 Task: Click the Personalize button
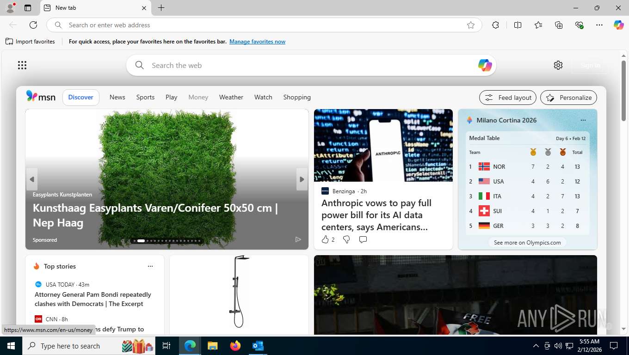click(569, 98)
